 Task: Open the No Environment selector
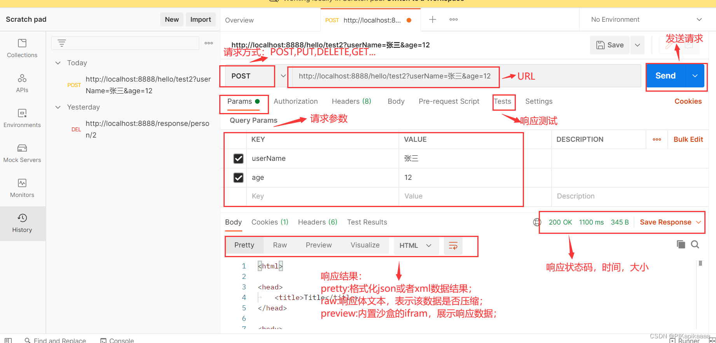click(647, 19)
